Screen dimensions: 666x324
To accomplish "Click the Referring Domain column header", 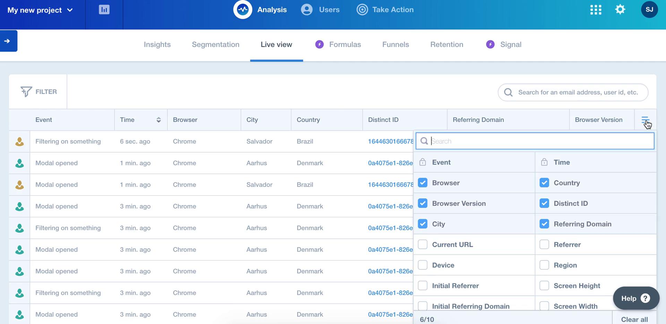I will pos(478,120).
